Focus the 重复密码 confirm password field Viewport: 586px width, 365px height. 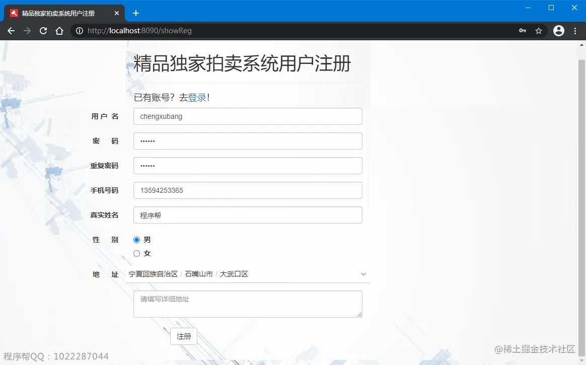point(248,166)
